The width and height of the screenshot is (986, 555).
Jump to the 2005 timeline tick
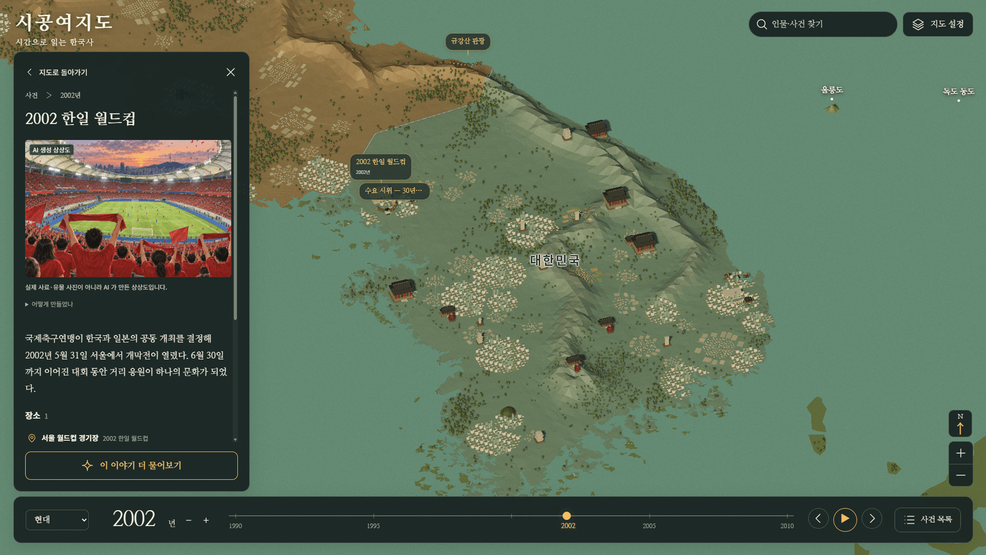click(649, 525)
